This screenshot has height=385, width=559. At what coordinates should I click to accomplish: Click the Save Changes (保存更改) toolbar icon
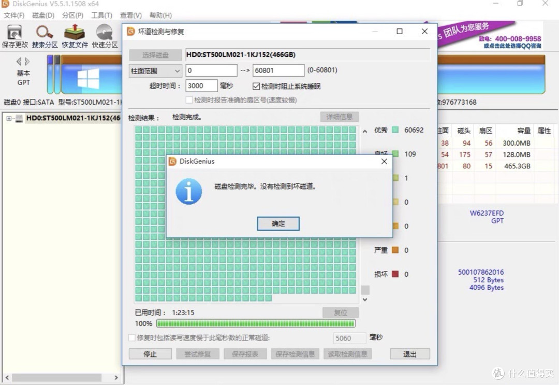[x=14, y=36]
